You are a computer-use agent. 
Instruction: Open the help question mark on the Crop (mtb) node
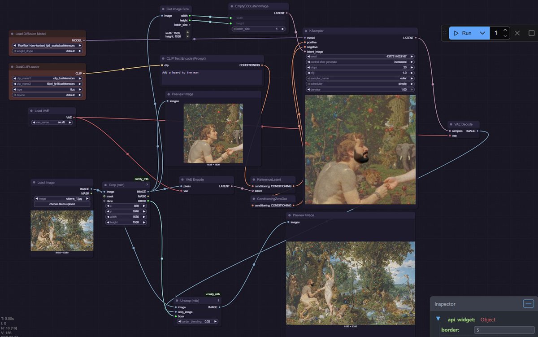click(147, 184)
